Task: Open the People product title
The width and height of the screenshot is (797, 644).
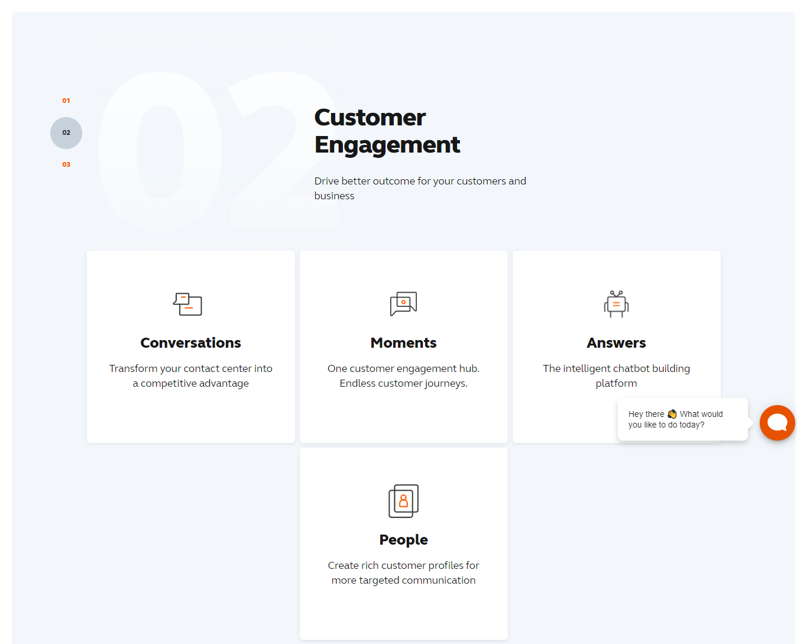Action: click(404, 540)
